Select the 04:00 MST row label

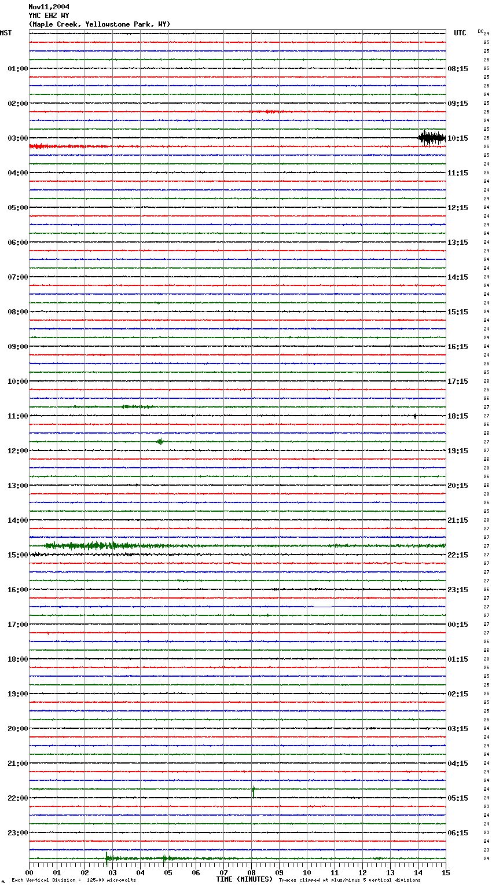[x=18, y=173]
